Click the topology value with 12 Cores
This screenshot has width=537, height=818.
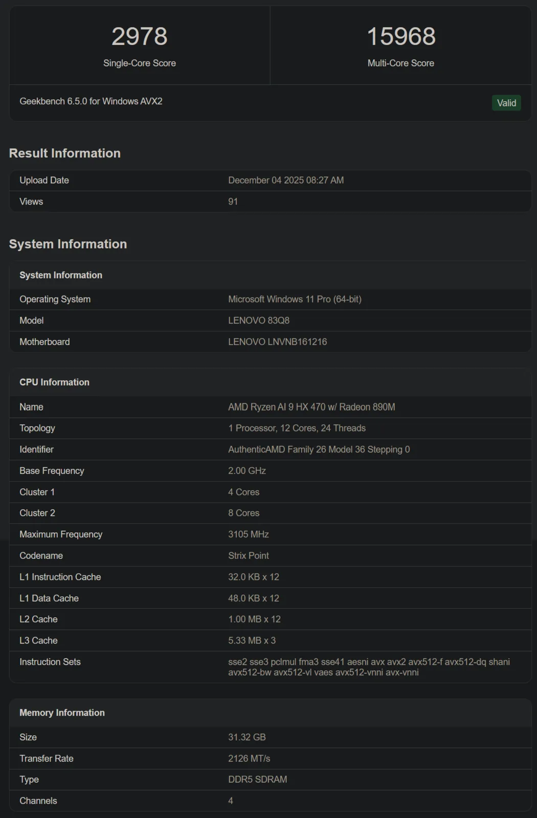click(x=297, y=428)
